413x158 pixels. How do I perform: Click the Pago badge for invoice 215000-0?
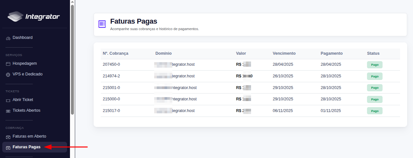click(x=374, y=99)
